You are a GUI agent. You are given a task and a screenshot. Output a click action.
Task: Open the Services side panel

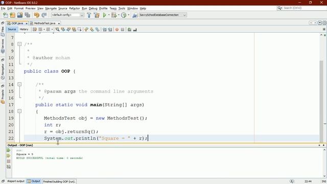(3, 46)
